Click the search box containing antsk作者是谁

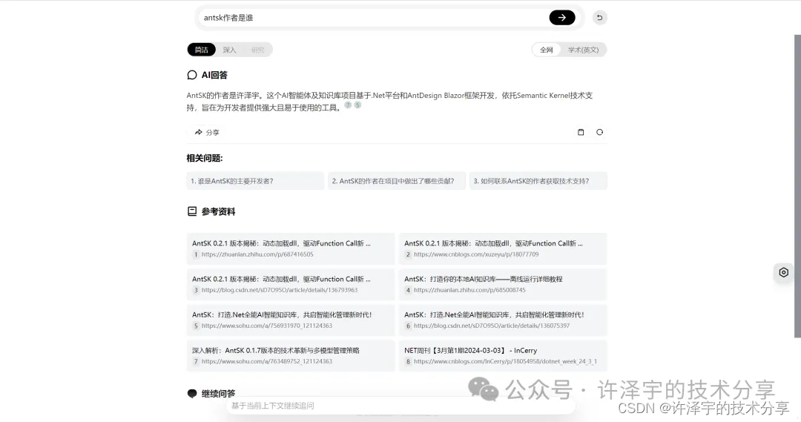pos(373,17)
